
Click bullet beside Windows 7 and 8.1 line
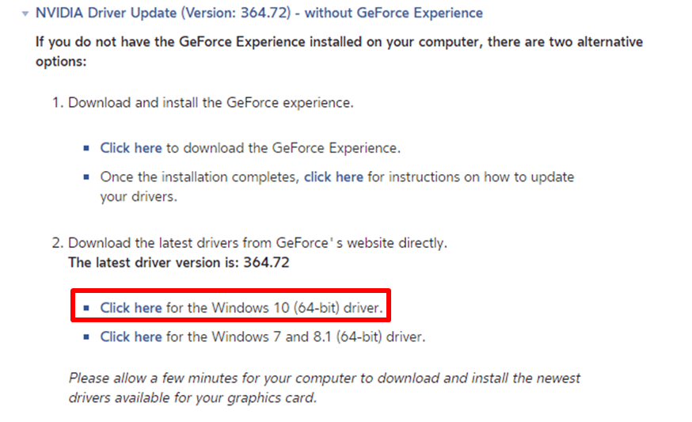pyautogui.click(x=87, y=337)
